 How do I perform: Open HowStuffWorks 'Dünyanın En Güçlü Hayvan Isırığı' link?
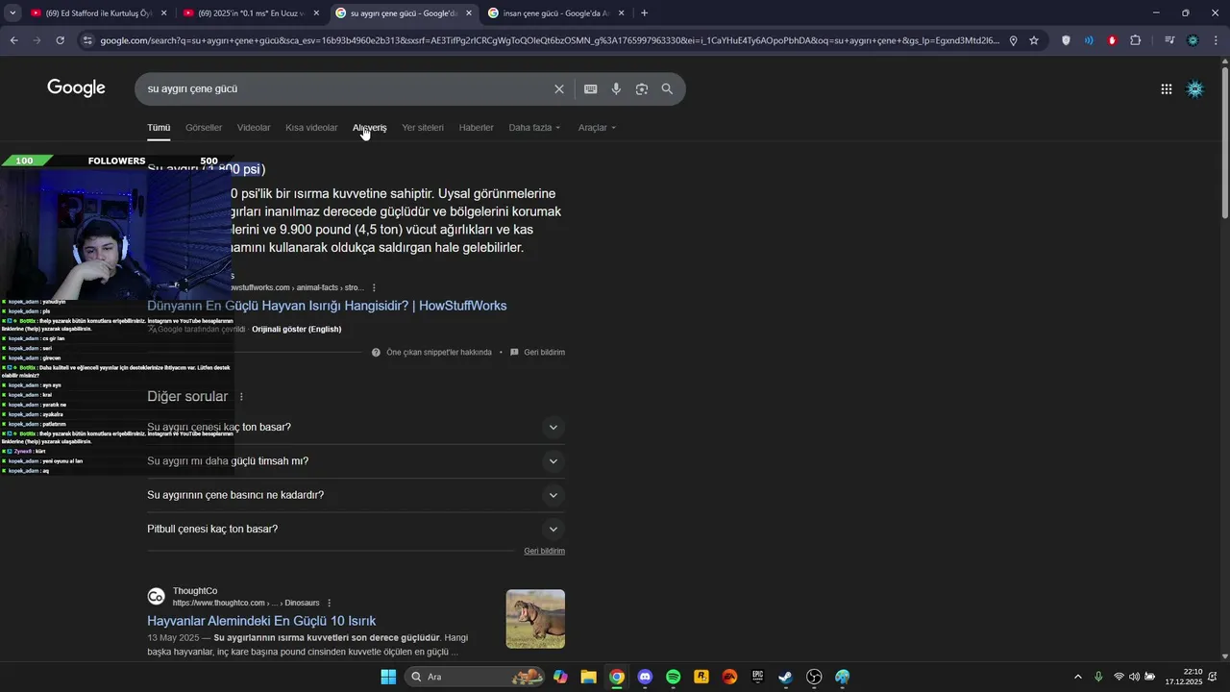[x=327, y=306]
